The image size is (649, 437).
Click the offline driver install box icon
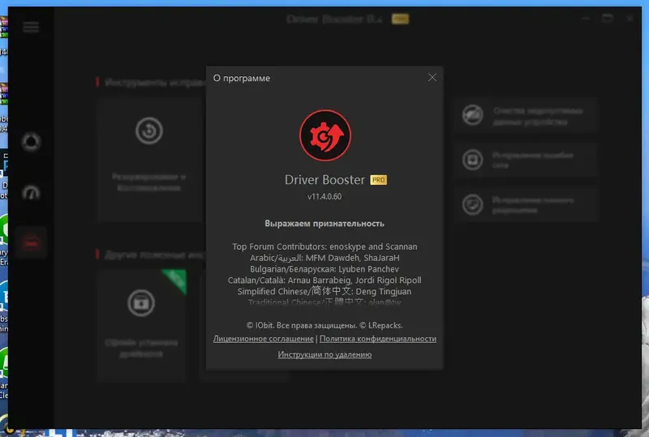pos(141,303)
